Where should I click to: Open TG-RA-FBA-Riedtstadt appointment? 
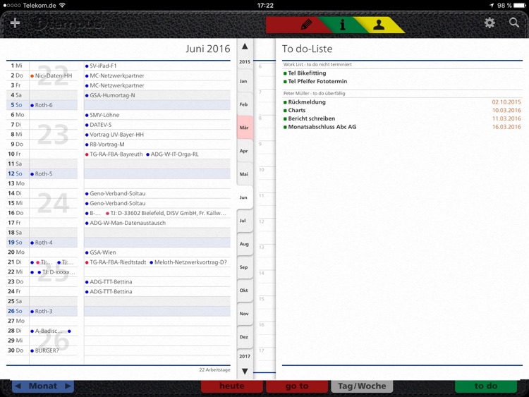[x=116, y=262]
